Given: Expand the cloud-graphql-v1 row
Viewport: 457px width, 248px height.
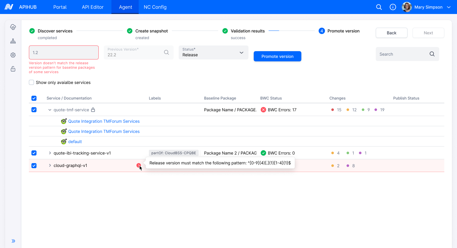Looking at the screenshot, I should click(50, 165).
